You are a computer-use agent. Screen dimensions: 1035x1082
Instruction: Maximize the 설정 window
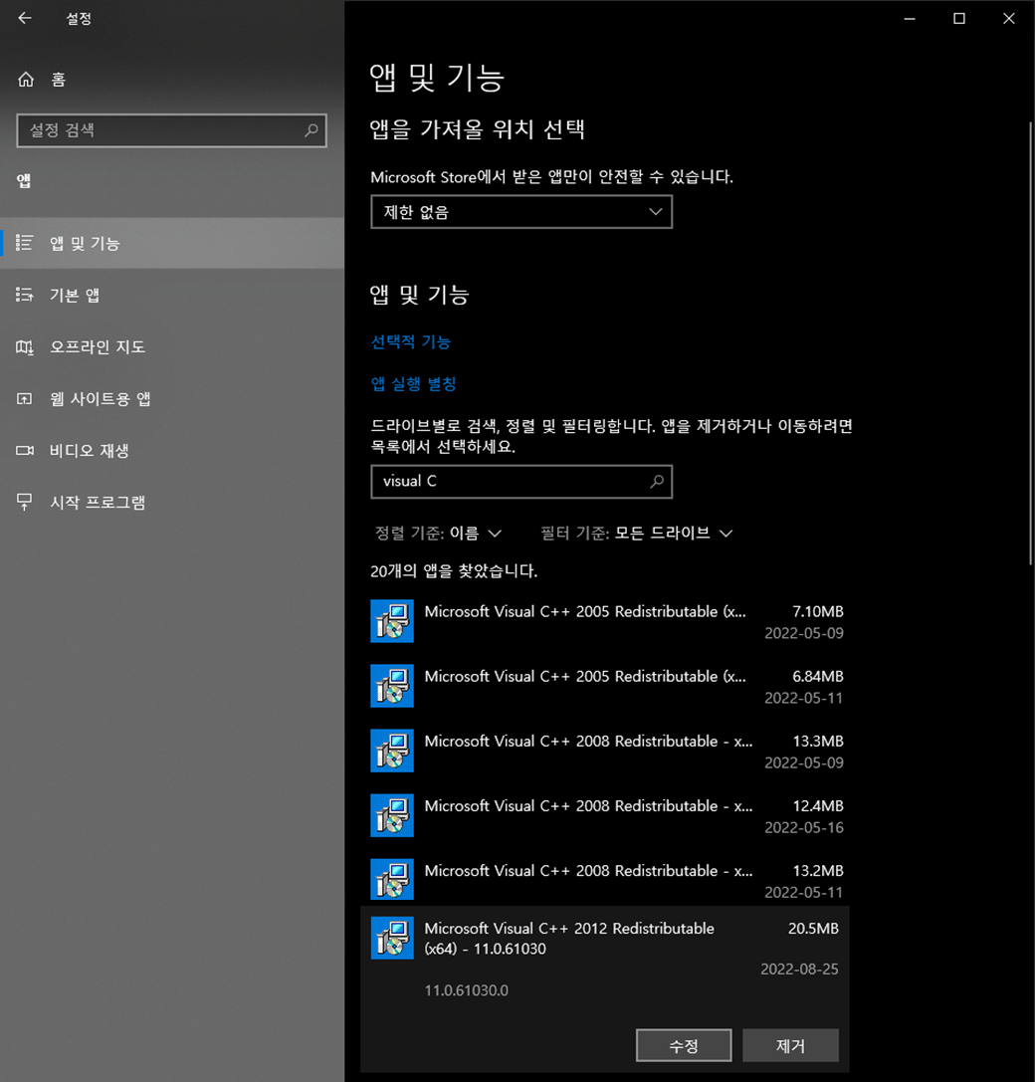959,19
